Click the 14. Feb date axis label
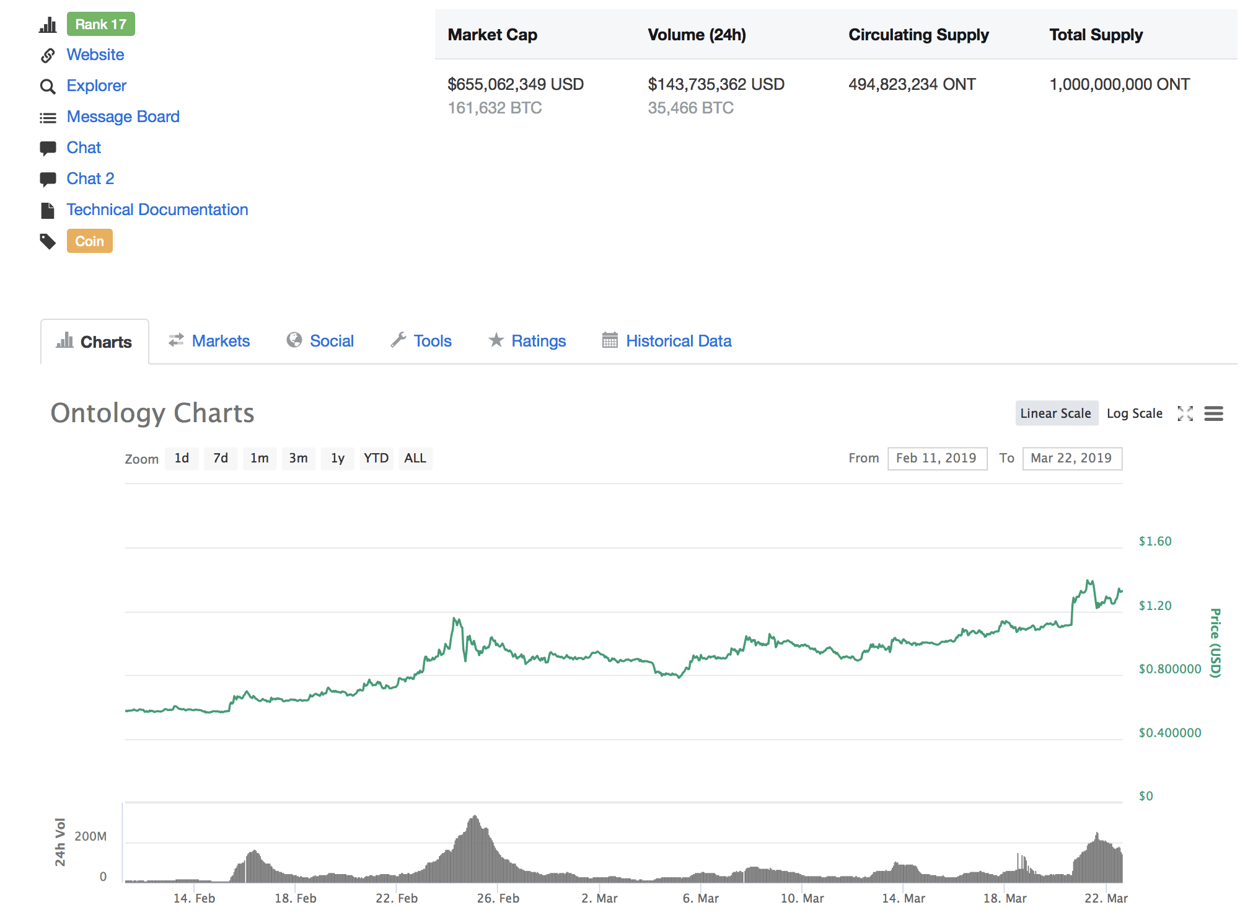Screen dimensions: 1258x915 pos(194,898)
